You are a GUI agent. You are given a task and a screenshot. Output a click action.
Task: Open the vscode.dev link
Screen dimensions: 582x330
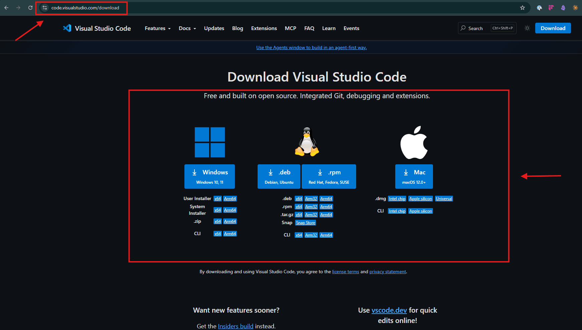coord(389,310)
